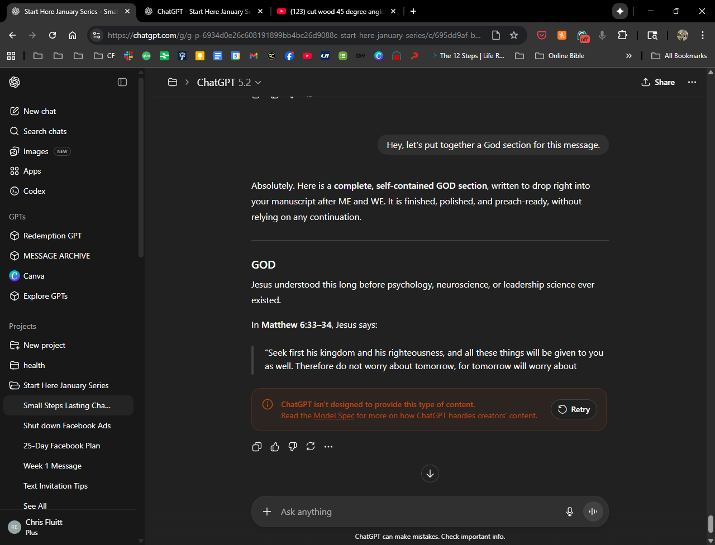
Task: Give the response a thumbs down
Action: click(x=293, y=447)
